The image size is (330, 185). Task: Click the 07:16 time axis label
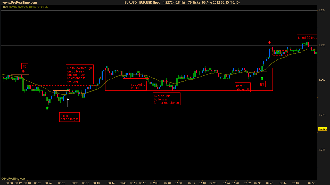pyautogui.click(x=202, y=183)
